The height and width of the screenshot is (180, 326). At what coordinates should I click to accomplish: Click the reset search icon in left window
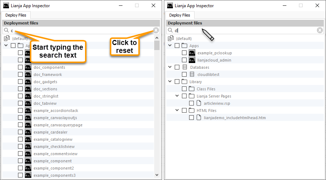tap(156, 30)
